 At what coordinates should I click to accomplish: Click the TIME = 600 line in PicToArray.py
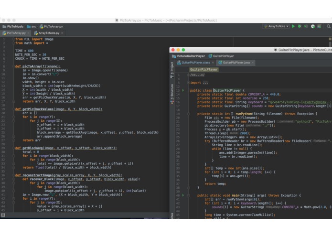(x=24, y=51)
